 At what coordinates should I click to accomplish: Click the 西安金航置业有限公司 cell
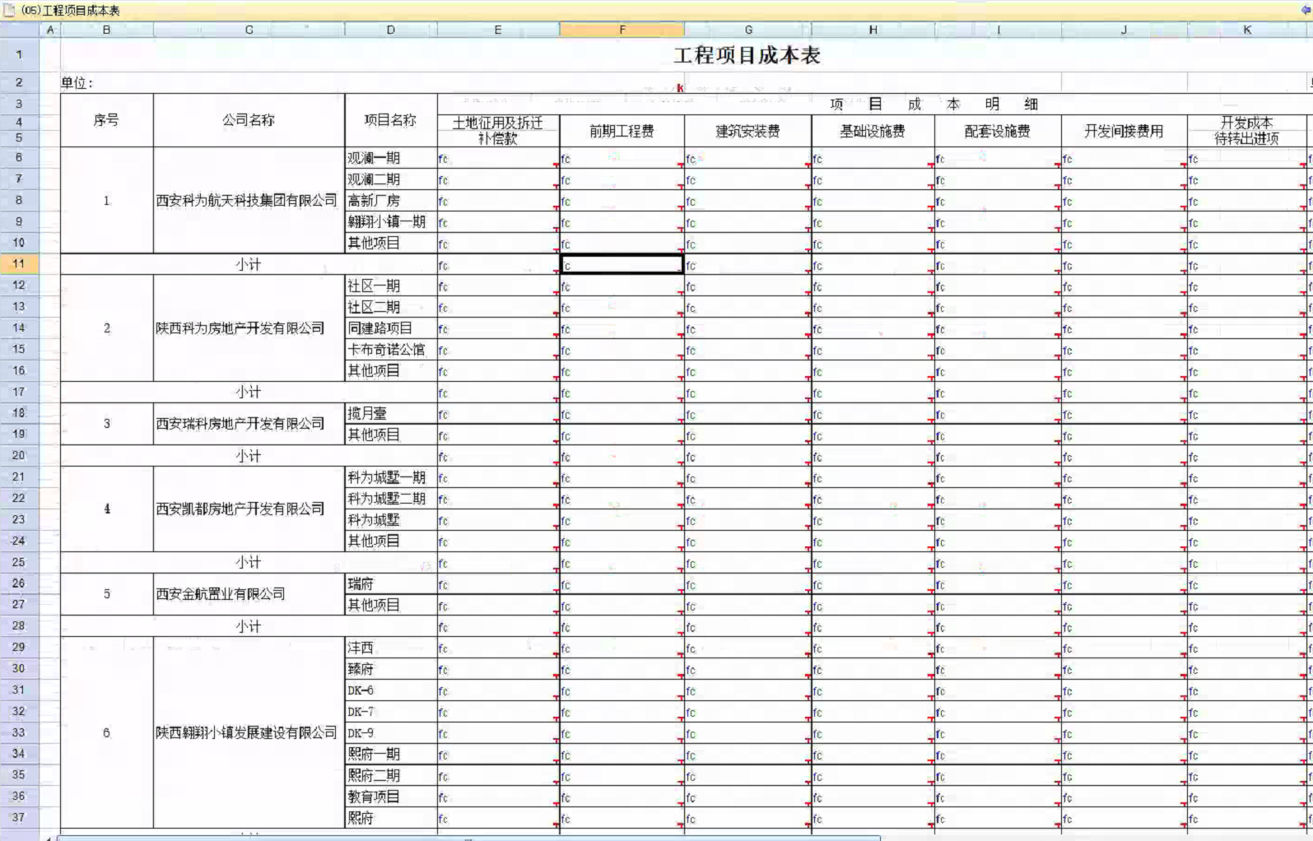click(249, 594)
